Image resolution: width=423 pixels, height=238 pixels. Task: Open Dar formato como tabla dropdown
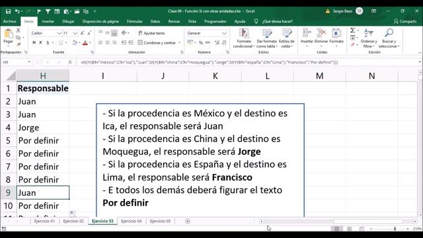pyautogui.click(x=267, y=38)
